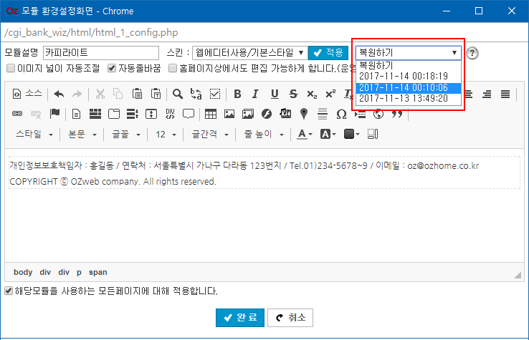Enable image width auto-adjust checkbox
The image size is (529, 340).
point(10,69)
